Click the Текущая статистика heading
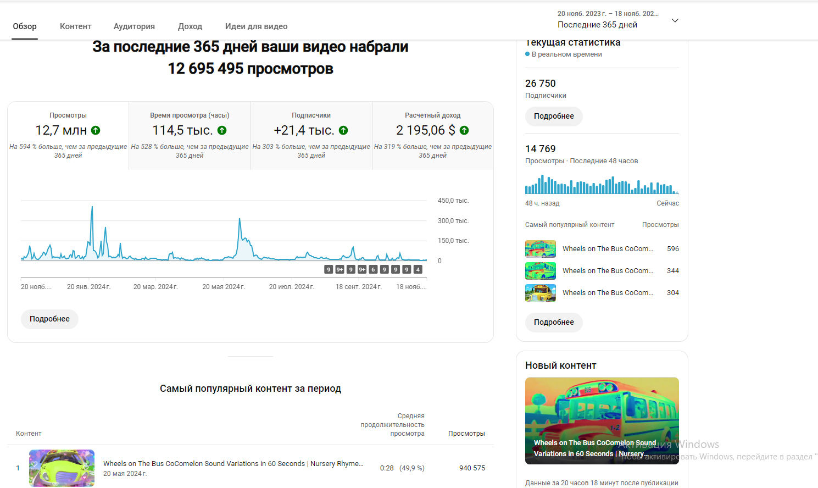This screenshot has height=488, width=818. [x=573, y=42]
